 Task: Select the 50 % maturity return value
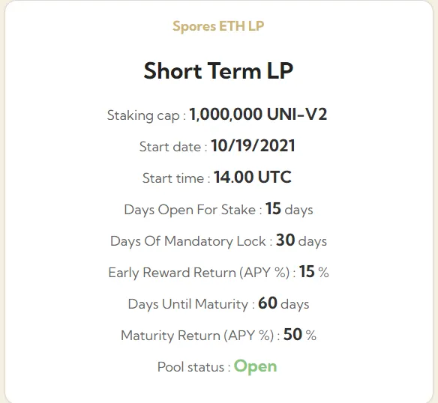click(x=300, y=334)
